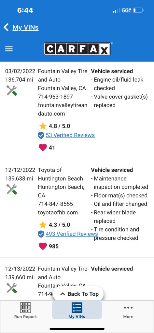The width and height of the screenshot is (154, 333).
Task: Tap the CARFAX logo
Action: pos(77,49)
